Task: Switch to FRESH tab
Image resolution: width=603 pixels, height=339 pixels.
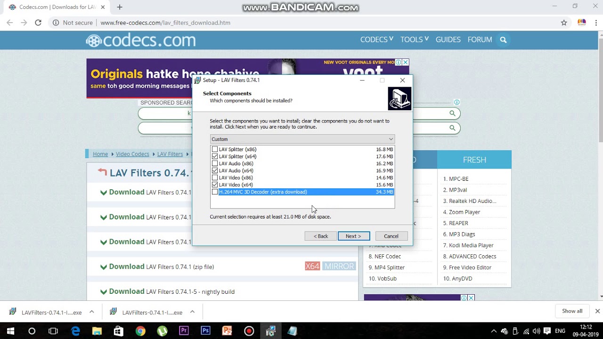Action: coord(474,160)
